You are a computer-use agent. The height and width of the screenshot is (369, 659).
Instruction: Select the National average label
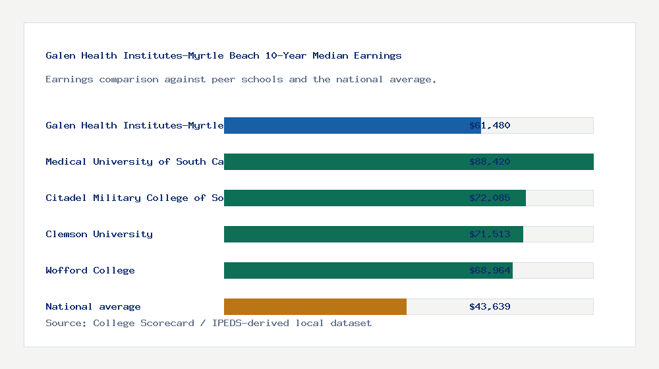tap(94, 307)
